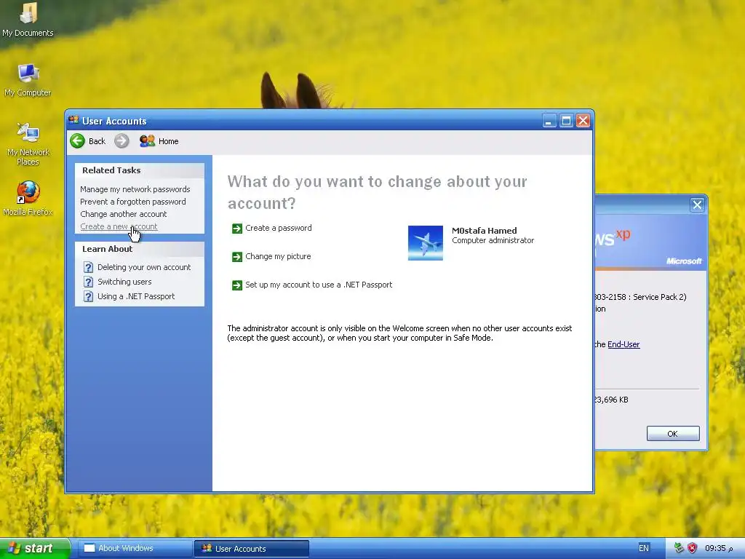This screenshot has width=745, height=559.
Task: Click the grey Forward arrow button
Action: [x=121, y=141]
